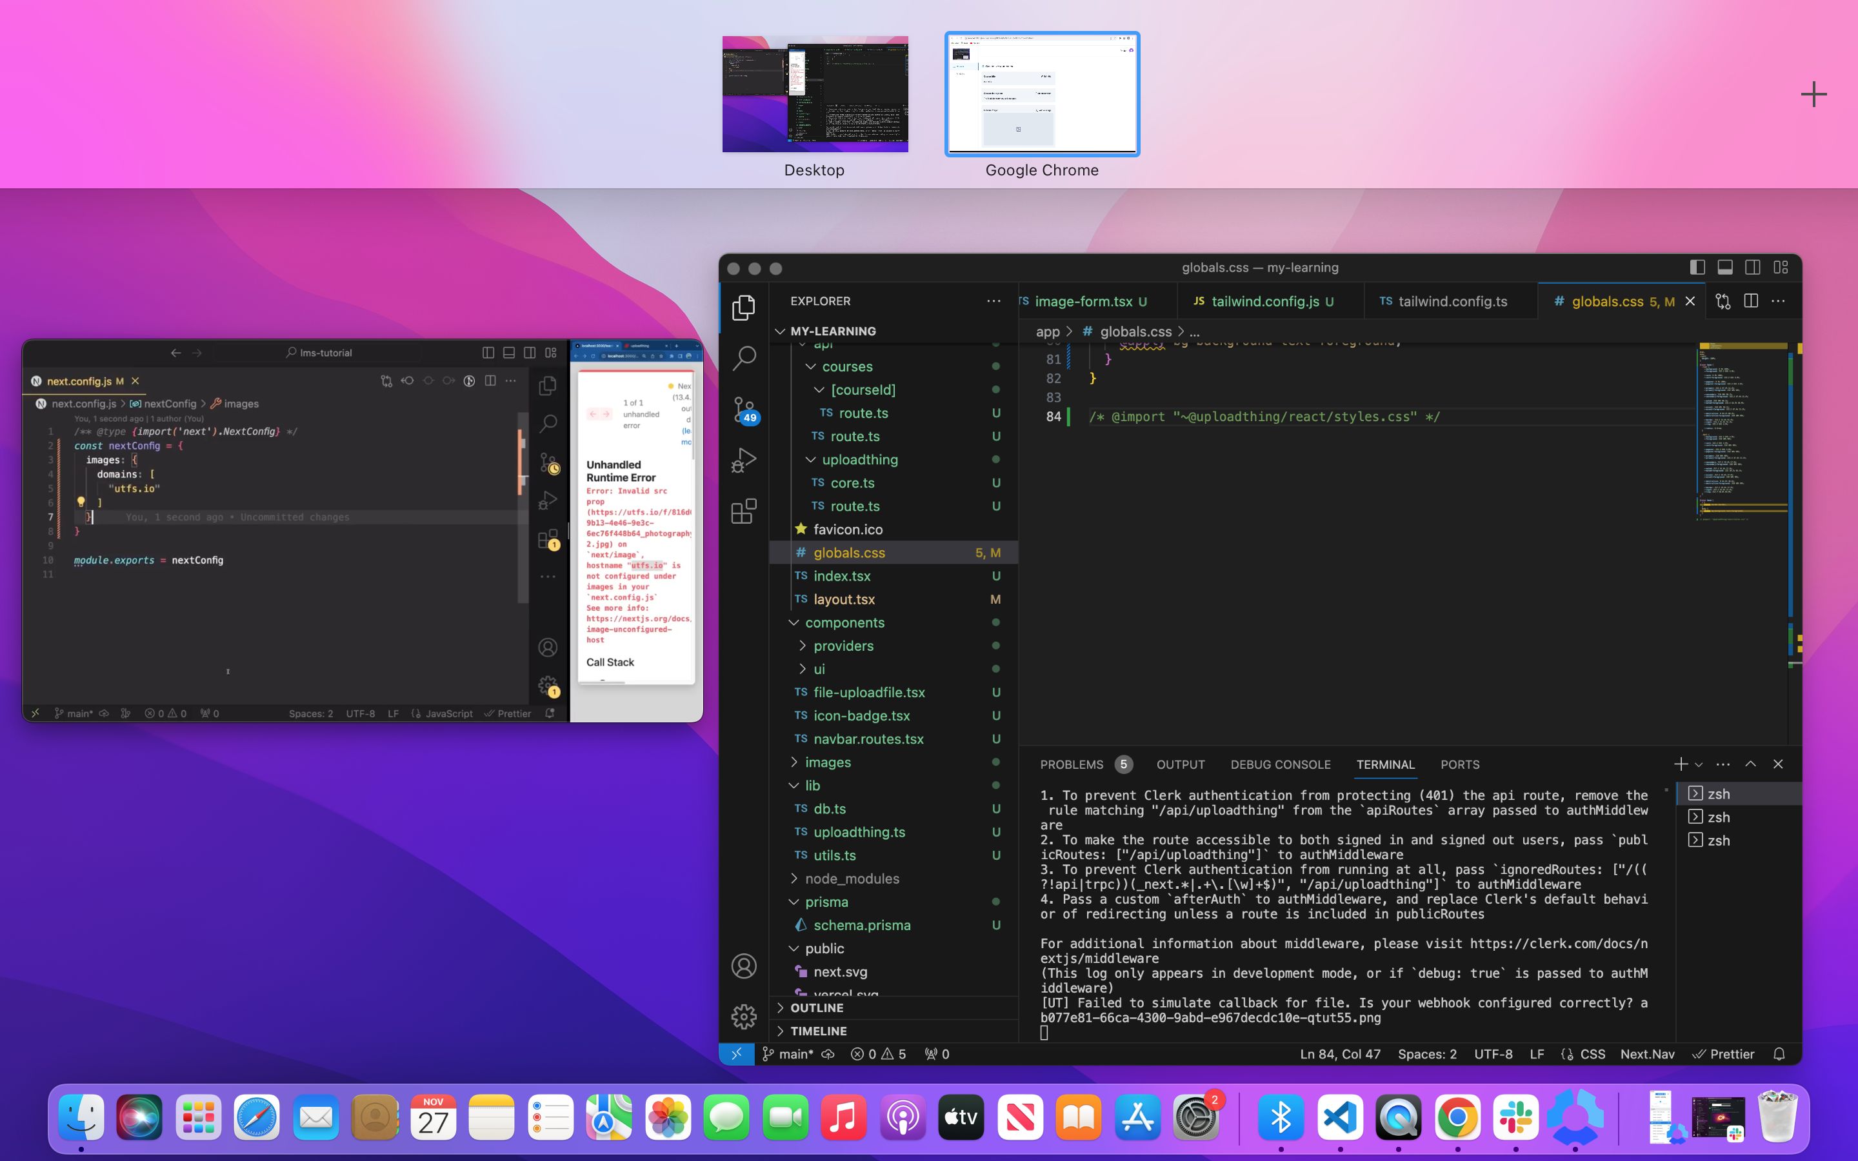
Task: Click the Accounts icon in activity bar
Action: 743,966
